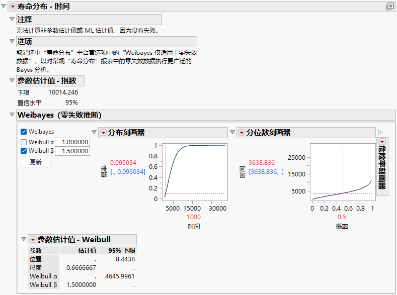Collapse the Weibayes (零失败推断) section
Image resolution: width=397 pixels, height=295 pixels.
[x=12, y=115]
